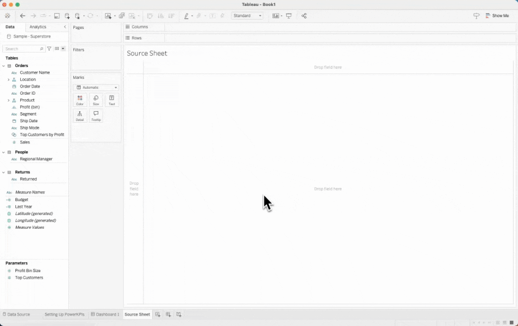Click the Show Mark Labels icon
Screen dimensions: 518x326
coord(212,15)
